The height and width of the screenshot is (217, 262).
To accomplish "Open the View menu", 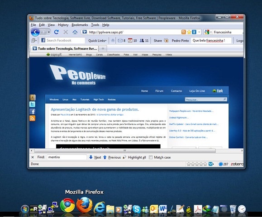I will (51, 25).
